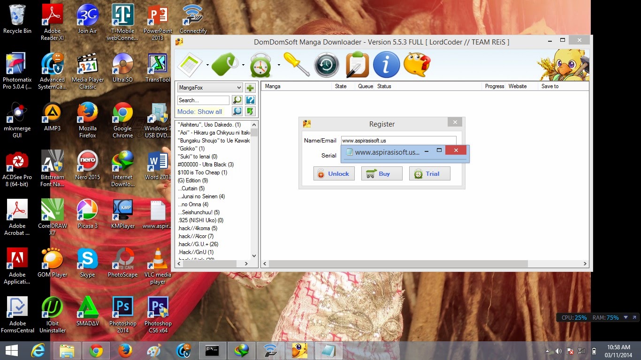The image size is (641, 360).
Task: Click the smiley question mark help icon
Action: (x=417, y=65)
